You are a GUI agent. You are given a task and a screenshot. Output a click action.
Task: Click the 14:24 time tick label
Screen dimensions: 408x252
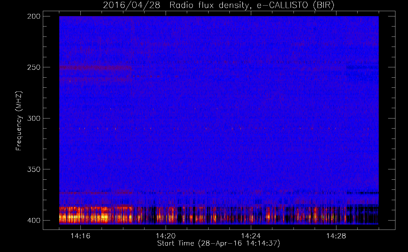[x=251, y=236]
